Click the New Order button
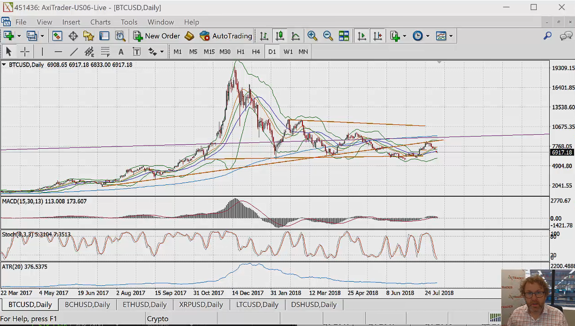The height and width of the screenshot is (326, 575). point(156,36)
